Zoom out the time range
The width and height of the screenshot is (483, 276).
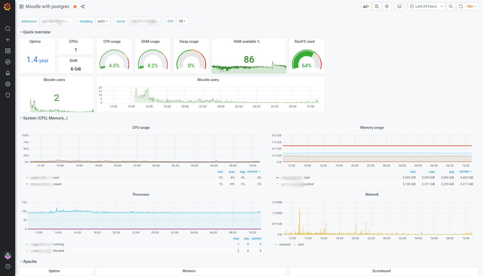(451, 6)
